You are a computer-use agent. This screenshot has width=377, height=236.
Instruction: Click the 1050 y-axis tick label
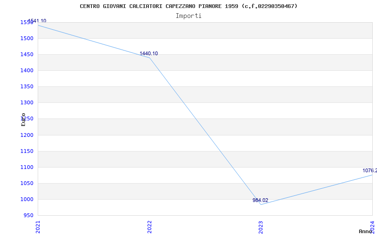point(27,183)
